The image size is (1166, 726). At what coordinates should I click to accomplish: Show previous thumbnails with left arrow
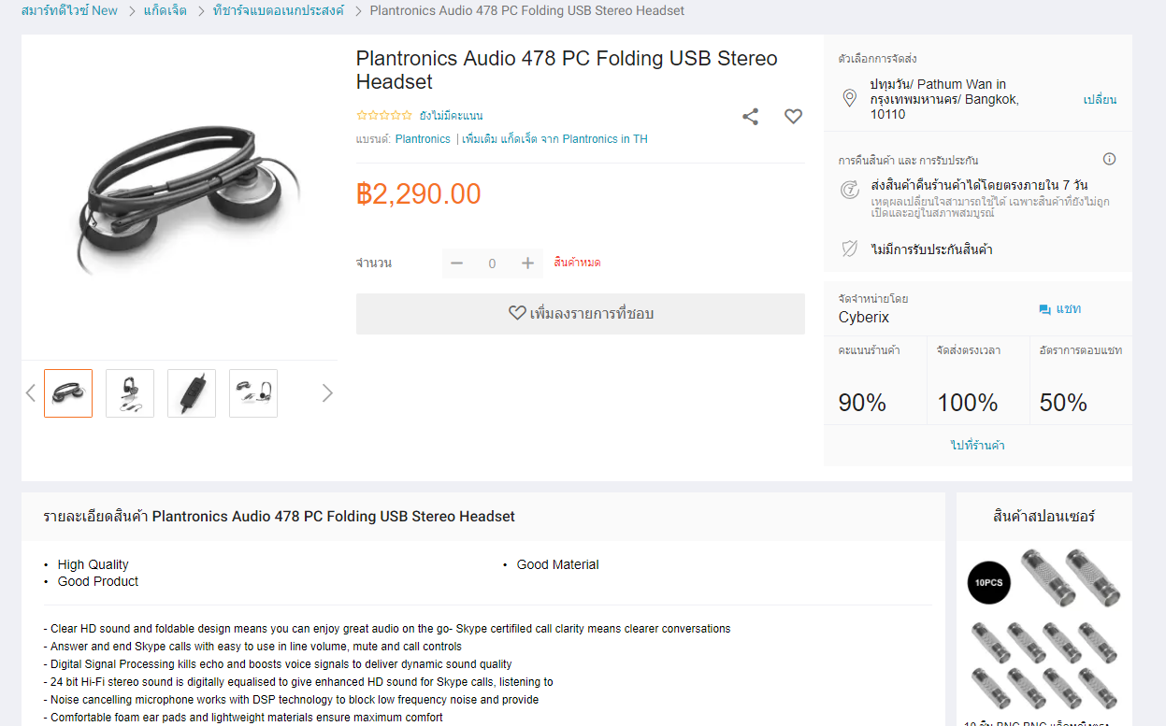pos(30,392)
